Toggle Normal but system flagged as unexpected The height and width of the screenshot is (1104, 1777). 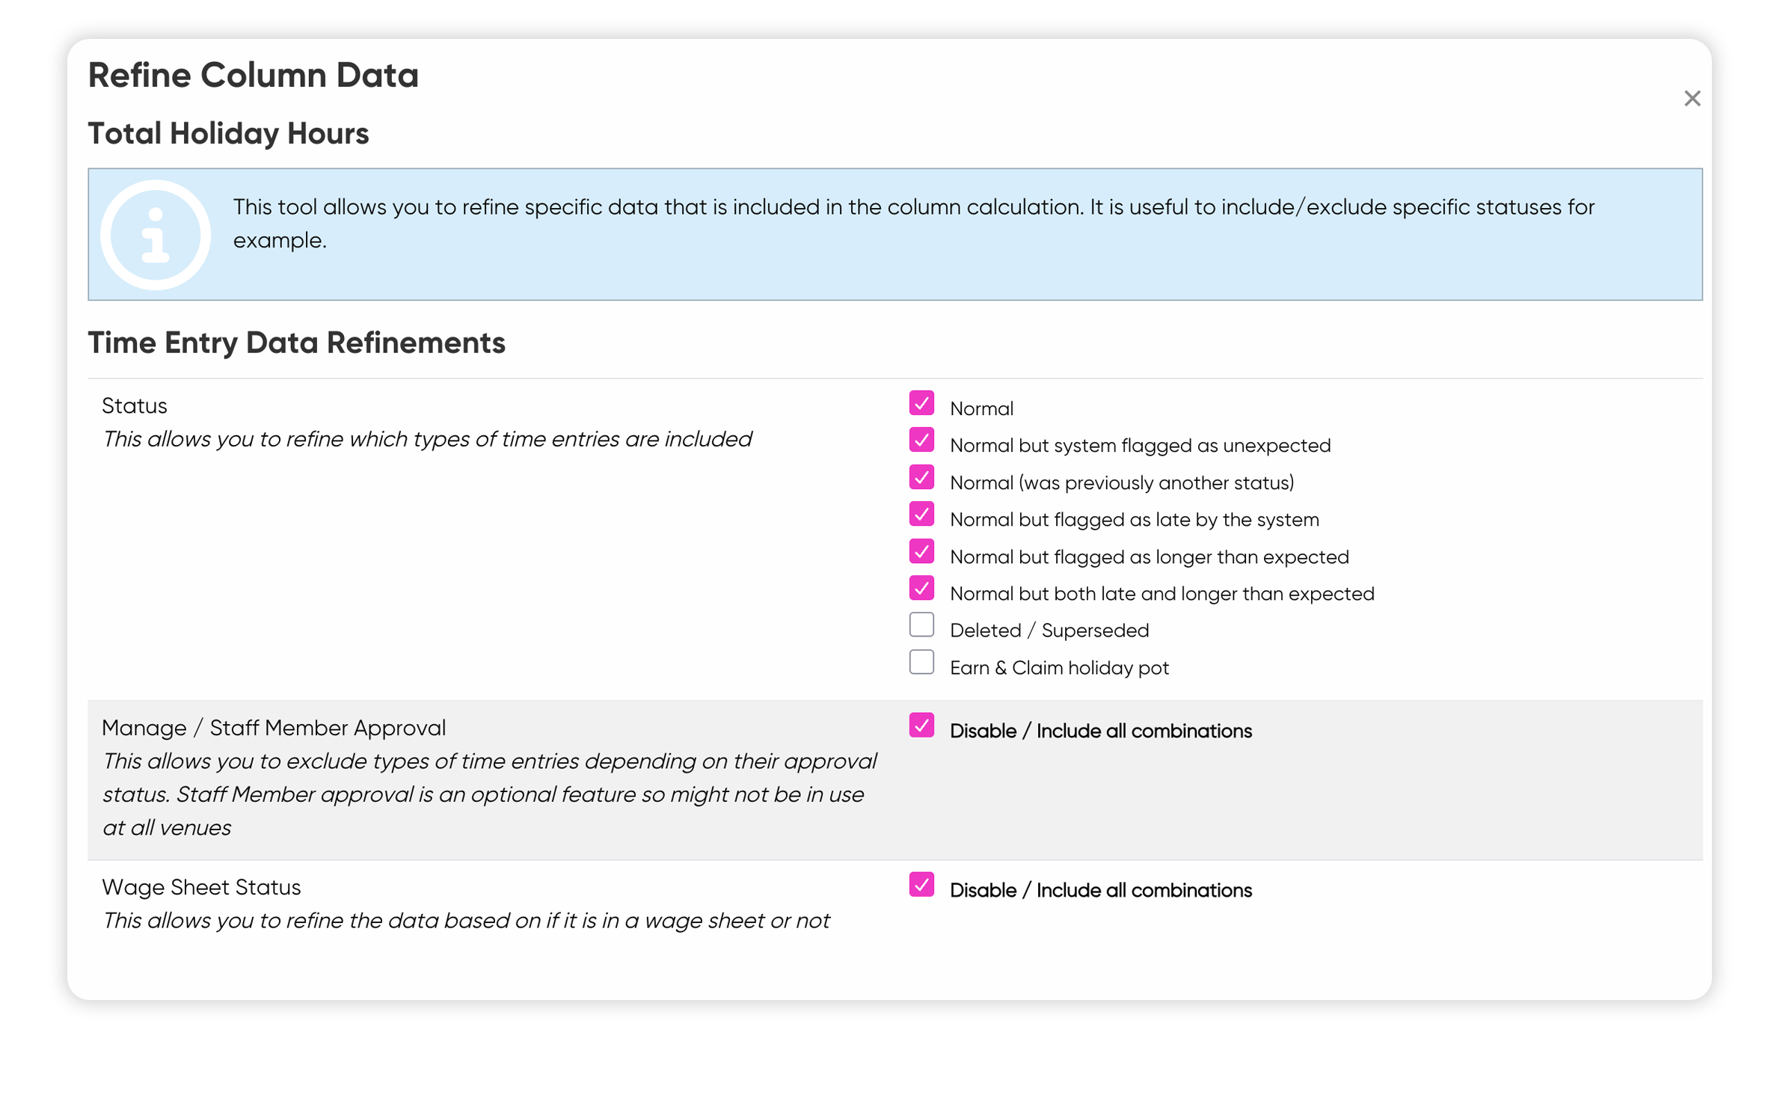(921, 440)
